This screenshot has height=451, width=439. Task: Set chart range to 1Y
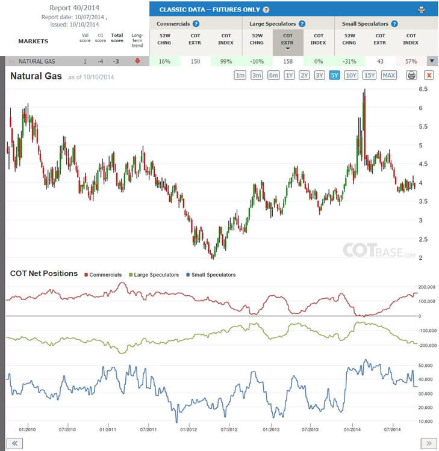[289, 75]
